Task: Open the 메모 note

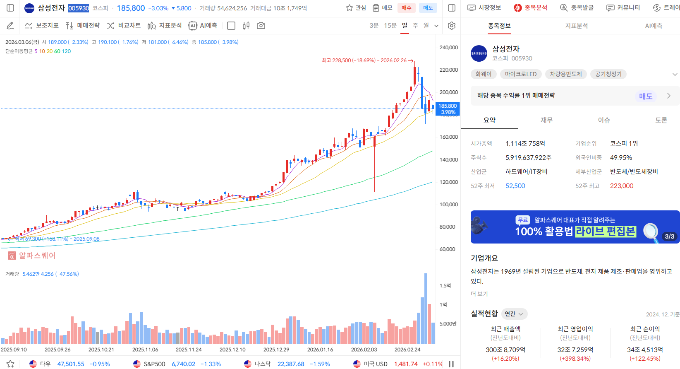Action: click(382, 8)
